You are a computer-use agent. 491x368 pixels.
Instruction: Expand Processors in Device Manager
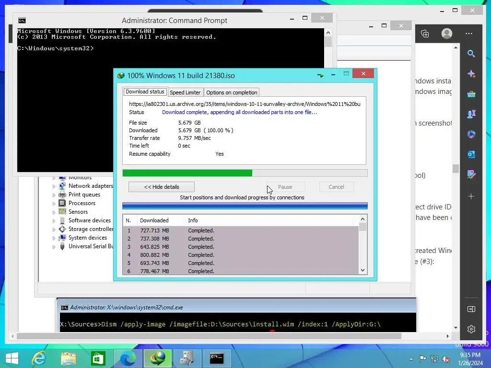pos(54,203)
